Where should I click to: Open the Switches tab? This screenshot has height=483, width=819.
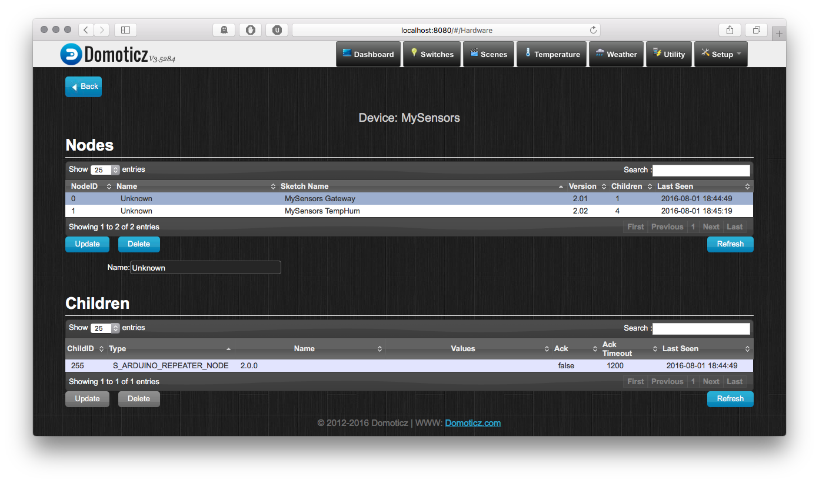[x=432, y=54]
